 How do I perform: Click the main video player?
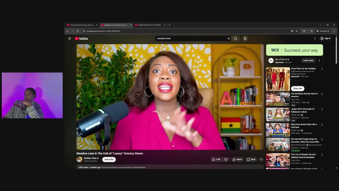tap(170, 97)
